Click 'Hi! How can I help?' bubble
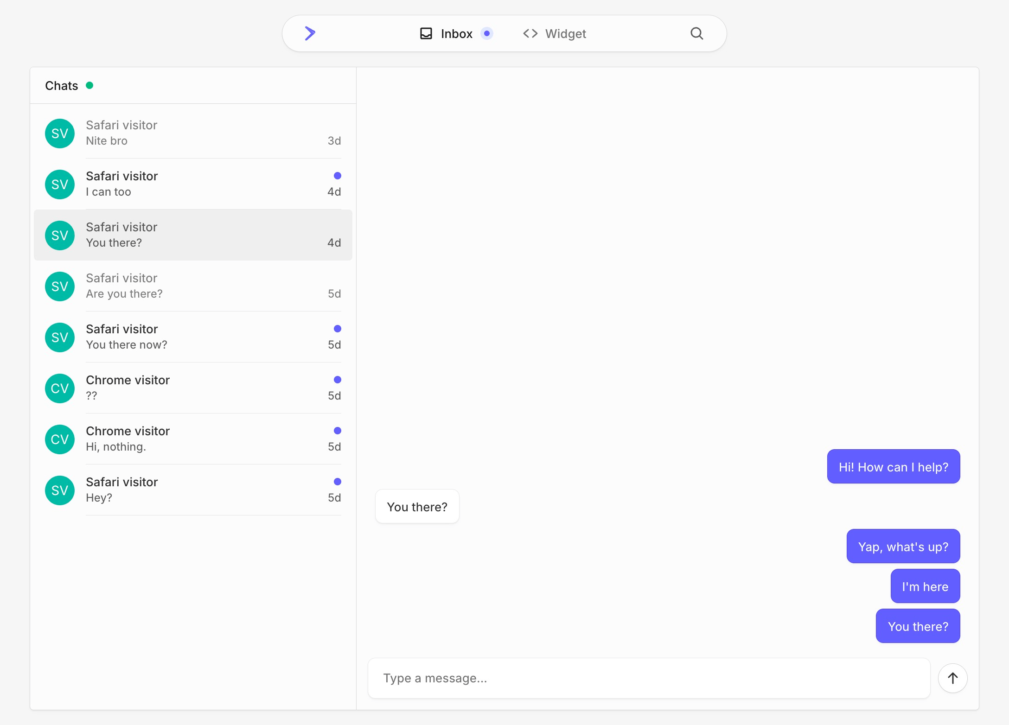This screenshot has width=1009, height=725. pyautogui.click(x=893, y=467)
